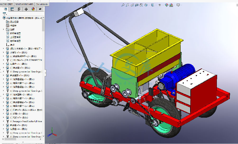Viewport: 238px width, 144px height.
Task: Switch to the SOLIDWORKS MBD tab
Action: (24, 4)
